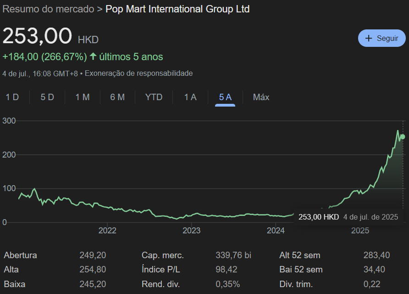Image resolution: width=409 pixels, height=294 pixels.
Task: Click the P/L value 98,42
Action: click(x=227, y=270)
